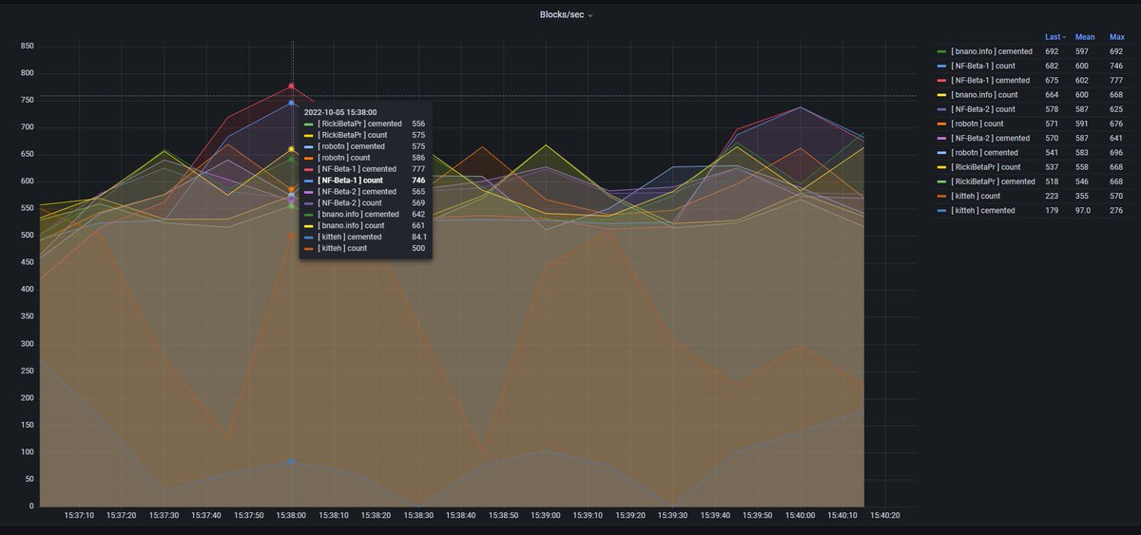Screen dimensions: 1141x535
Task: Click the tooltip timestamp 2022-10-05 15:38:00
Action: 340,112
